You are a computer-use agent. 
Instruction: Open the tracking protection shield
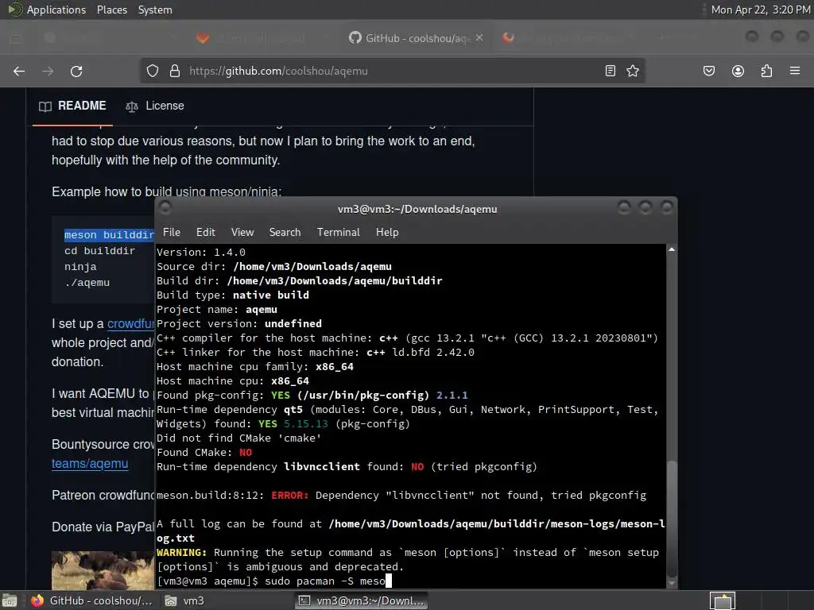tap(152, 71)
